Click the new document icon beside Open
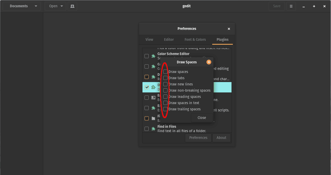Image resolution: width=331 pixels, height=175 pixels. click(72, 6)
